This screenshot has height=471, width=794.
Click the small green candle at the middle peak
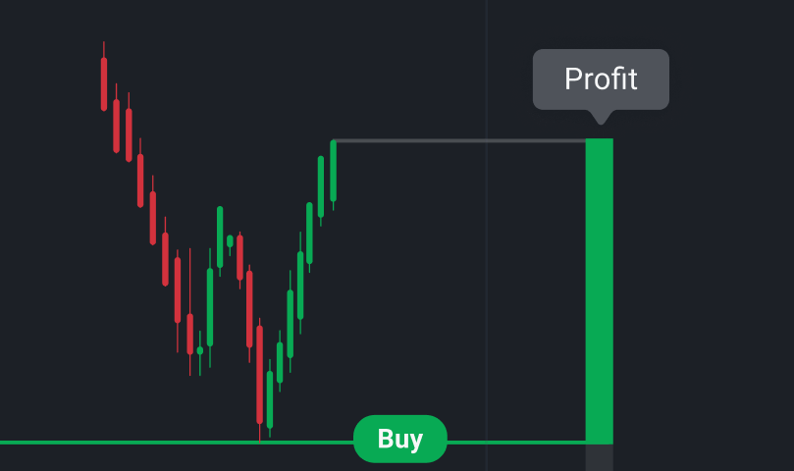(230, 240)
